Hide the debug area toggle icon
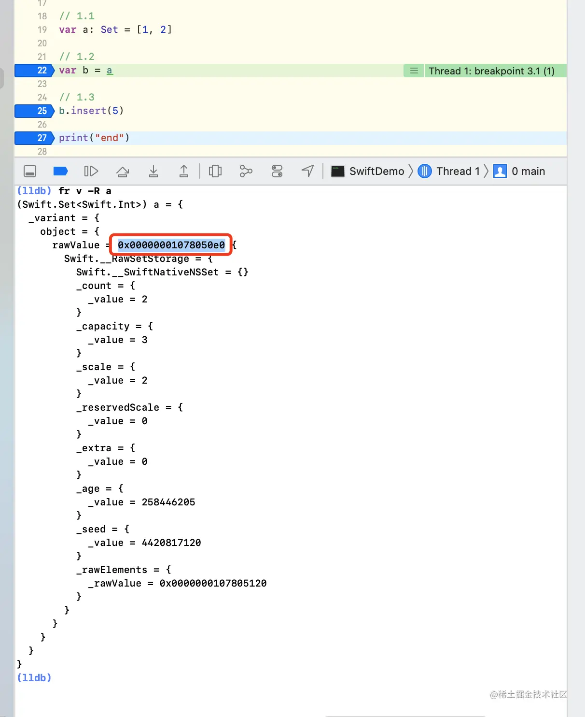 tap(30, 171)
